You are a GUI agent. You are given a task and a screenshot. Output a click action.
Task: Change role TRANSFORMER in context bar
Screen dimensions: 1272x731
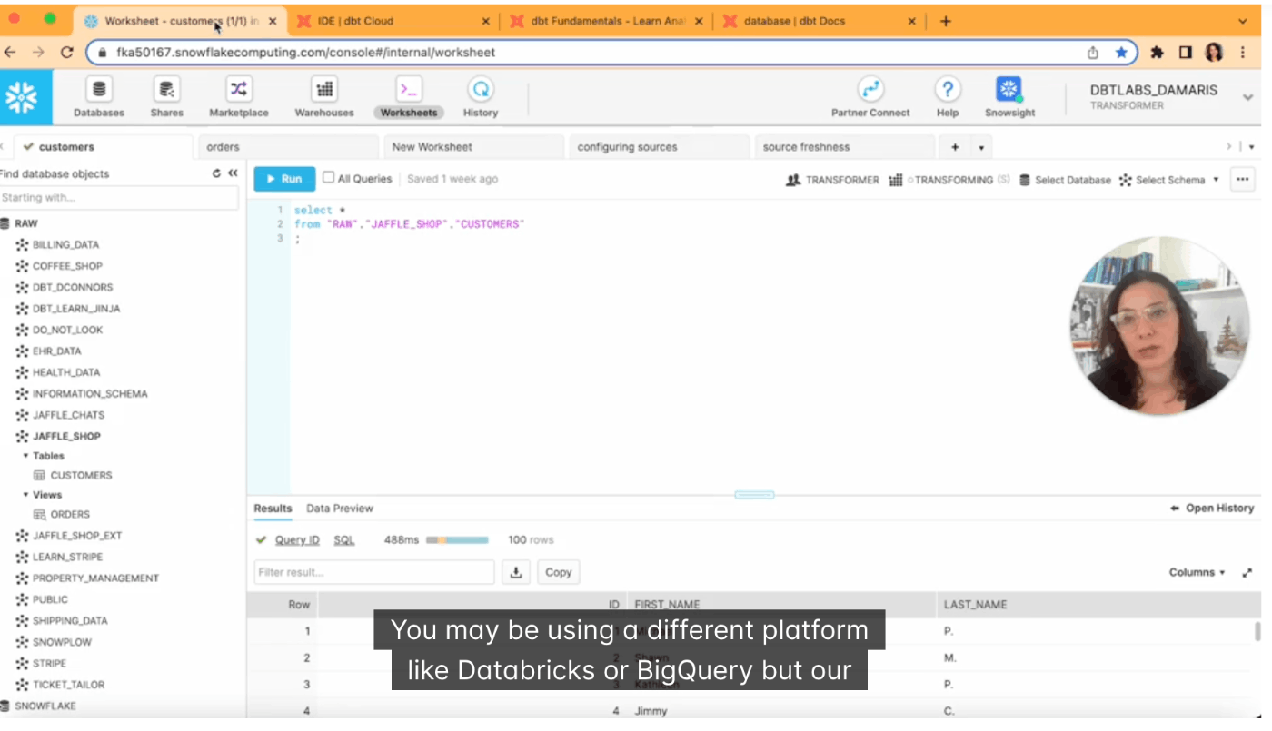[832, 180]
